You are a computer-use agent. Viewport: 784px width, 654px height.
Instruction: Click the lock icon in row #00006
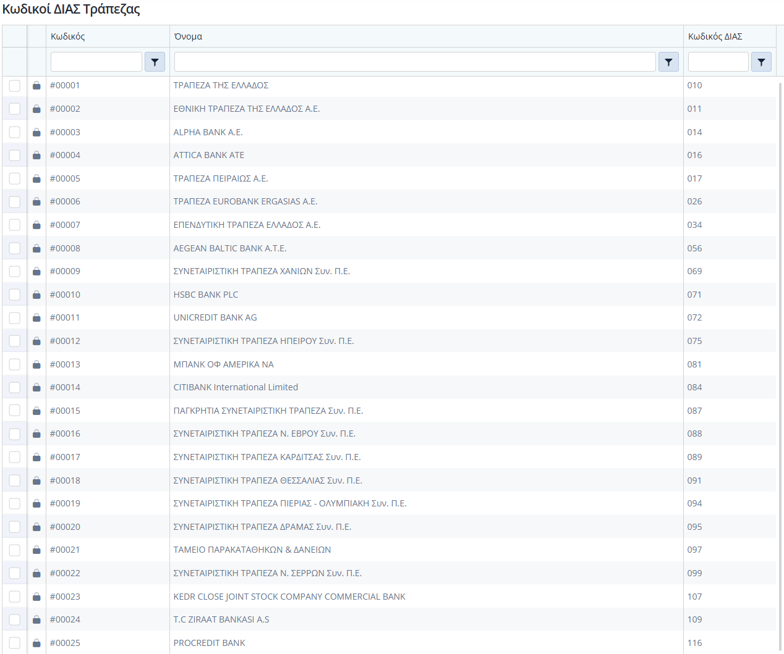36,201
